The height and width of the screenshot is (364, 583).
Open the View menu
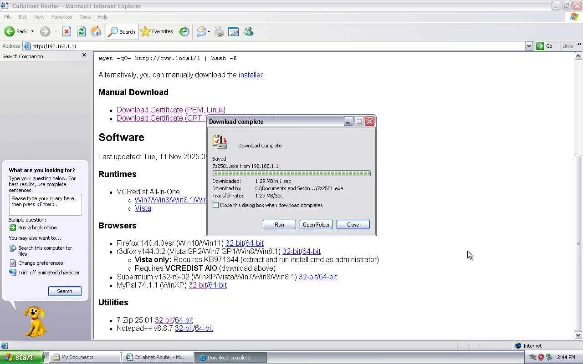pos(39,17)
